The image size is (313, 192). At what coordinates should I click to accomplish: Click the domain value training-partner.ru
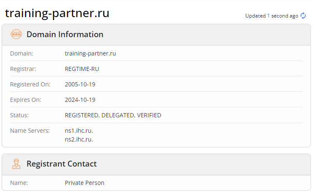click(x=90, y=53)
